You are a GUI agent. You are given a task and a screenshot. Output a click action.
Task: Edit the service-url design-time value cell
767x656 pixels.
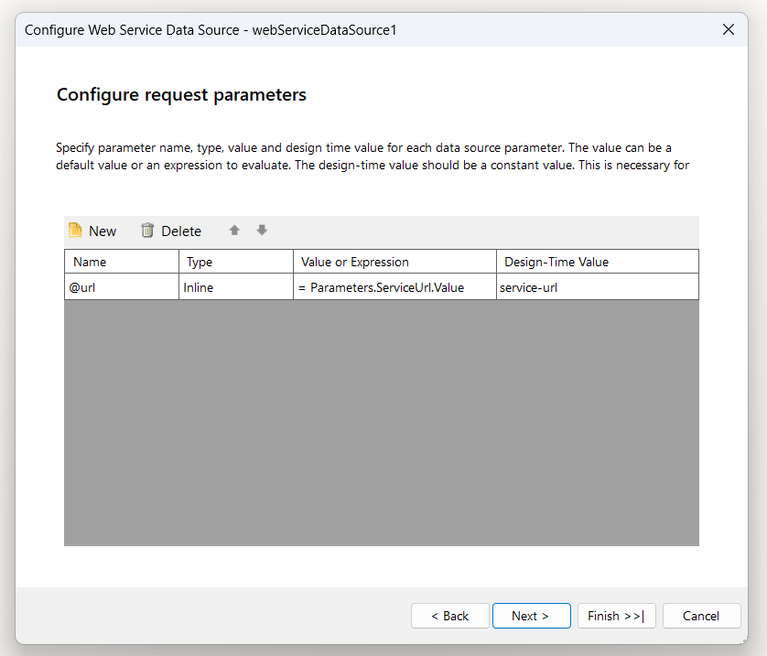pyautogui.click(x=598, y=287)
